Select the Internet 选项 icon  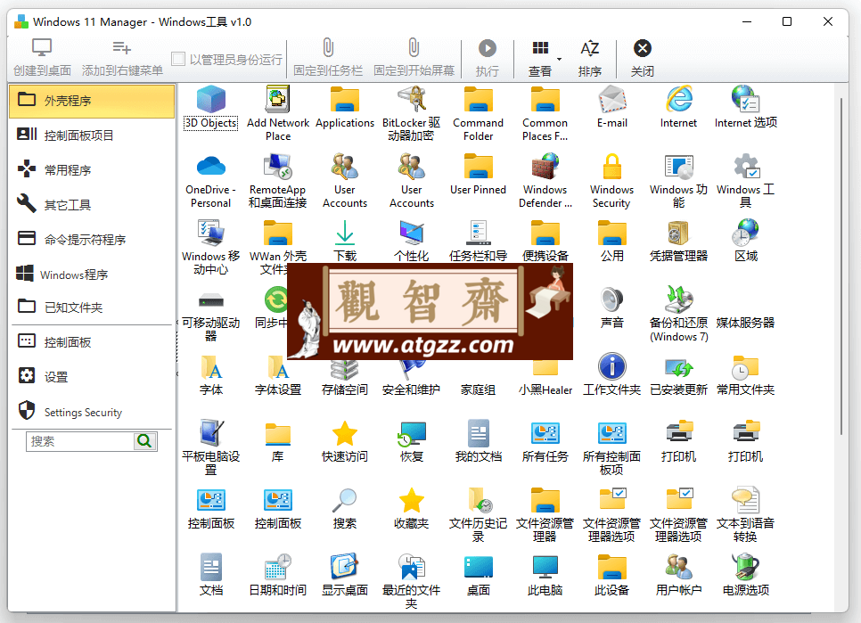coord(746,100)
